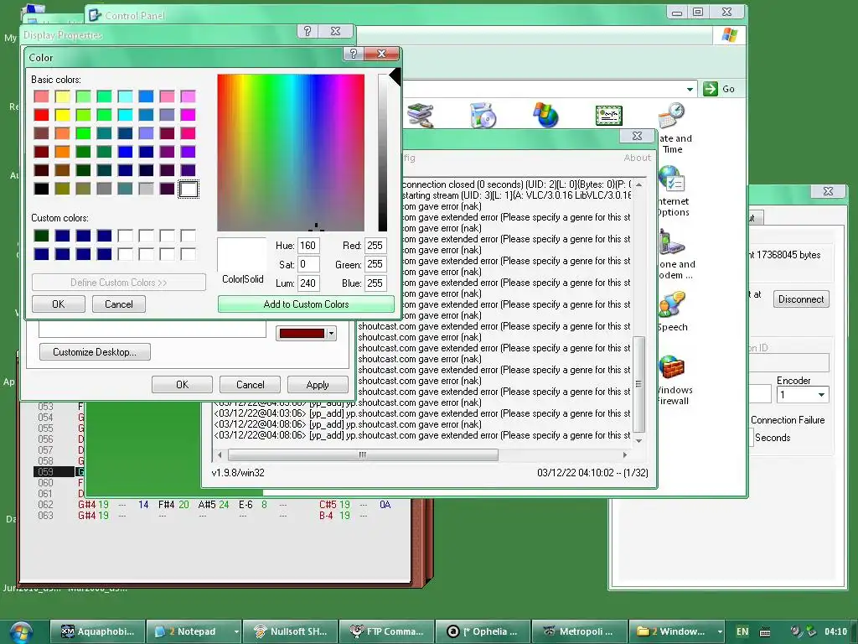Switch to Ophelia taskbar item
Image resolution: width=858 pixels, height=644 pixels.
point(483,631)
